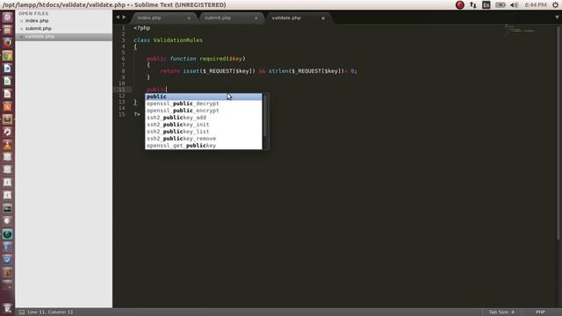Open VLC media player from the dock
562x316 pixels.
(x=7, y=145)
